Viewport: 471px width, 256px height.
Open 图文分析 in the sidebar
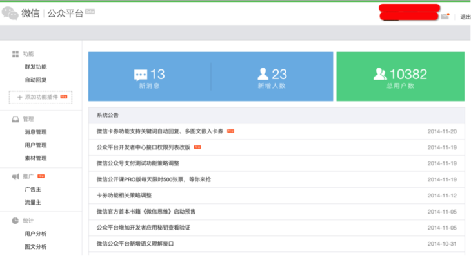coord(35,247)
